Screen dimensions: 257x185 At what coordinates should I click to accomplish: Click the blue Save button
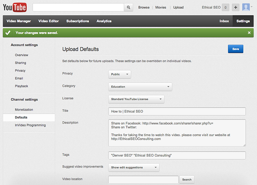pos(236,49)
